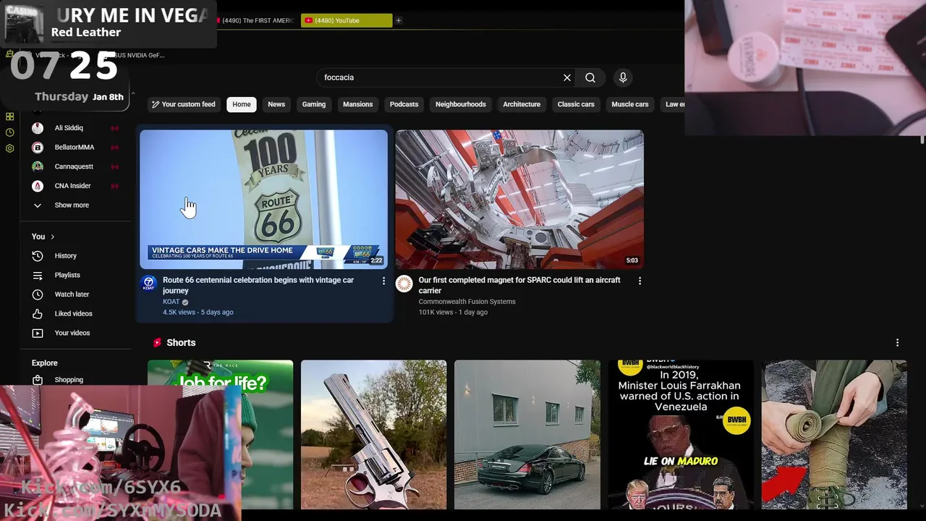Open the revolver Short thumbnail

pyautogui.click(x=373, y=435)
